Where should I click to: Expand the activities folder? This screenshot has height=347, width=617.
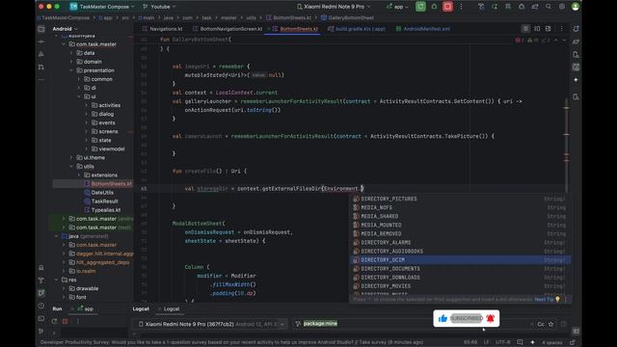click(87, 105)
